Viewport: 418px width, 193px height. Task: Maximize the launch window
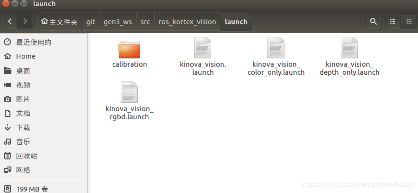pos(24,4)
